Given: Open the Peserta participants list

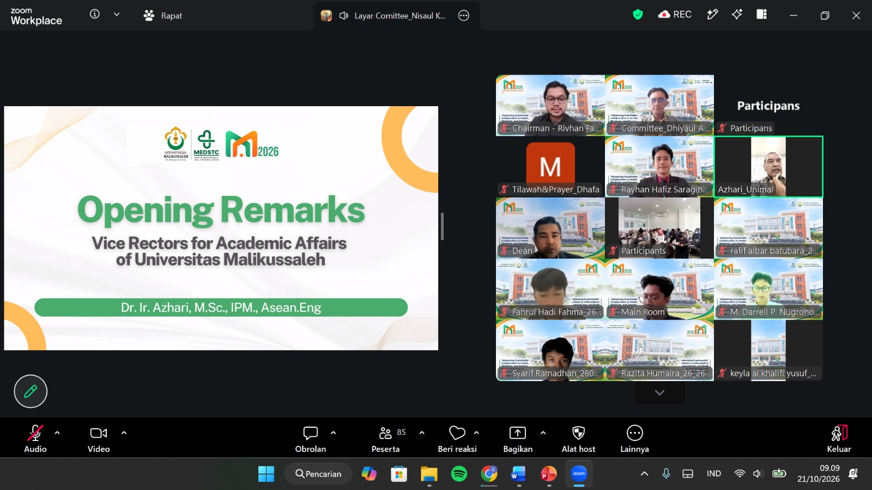Looking at the screenshot, I should [x=386, y=438].
